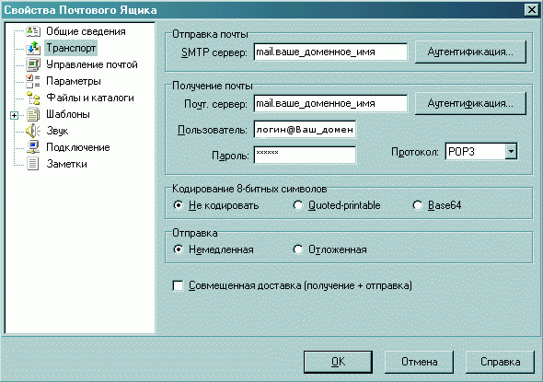Click Аутентификация button for receiving mail
The width and height of the screenshot is (543, 382).
coord(470,103)
